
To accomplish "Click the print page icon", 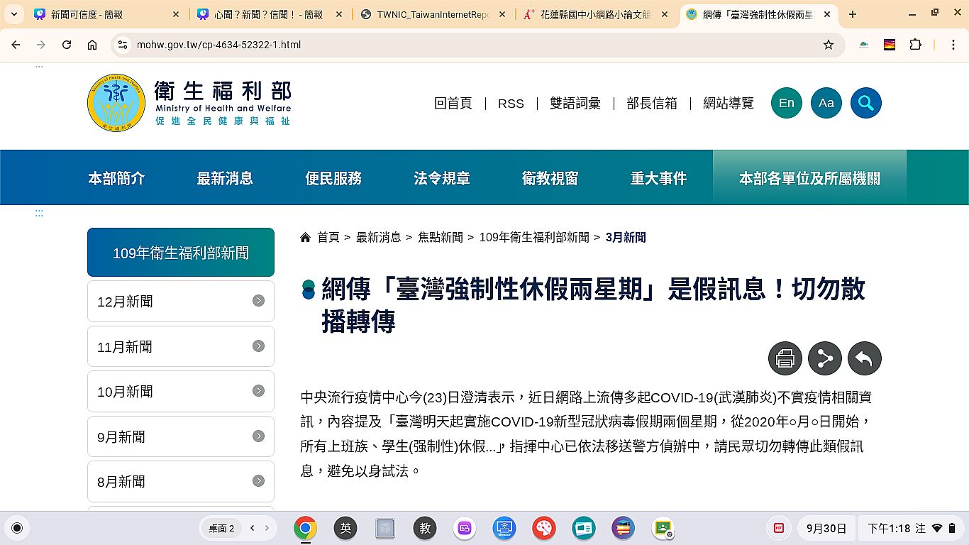I will 785,358.
